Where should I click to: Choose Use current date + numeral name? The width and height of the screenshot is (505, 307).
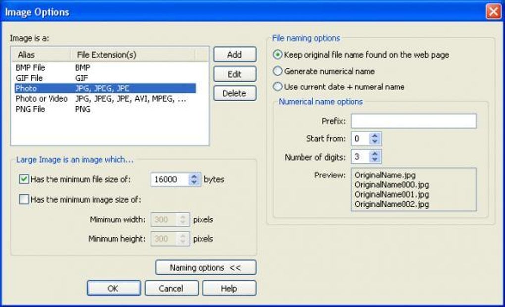[278, 87]
